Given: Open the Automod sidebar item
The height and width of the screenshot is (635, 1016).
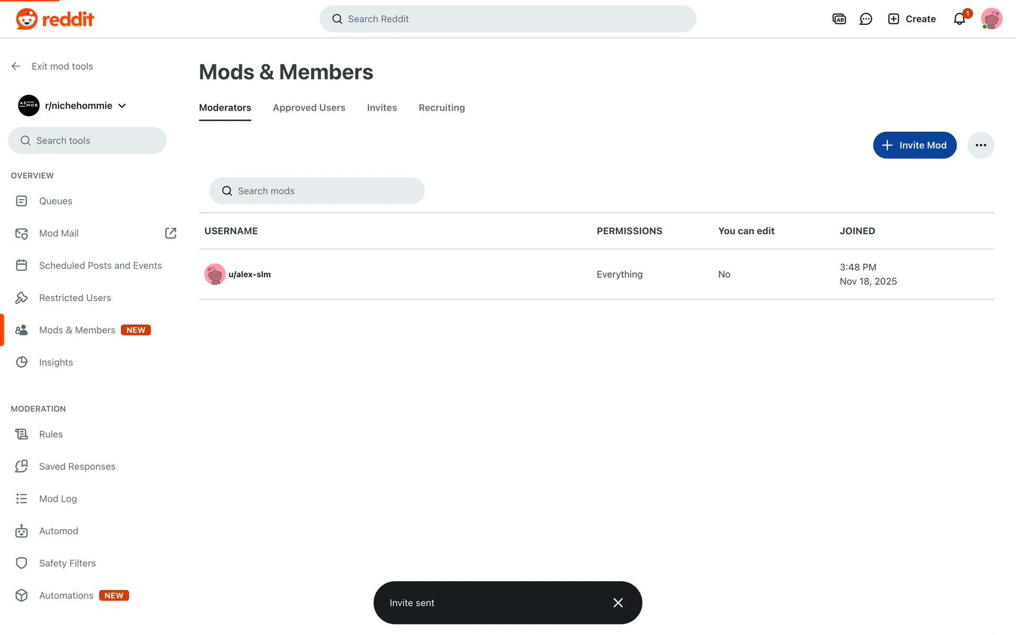Looking at the screenshot, I should pos(58,531).
